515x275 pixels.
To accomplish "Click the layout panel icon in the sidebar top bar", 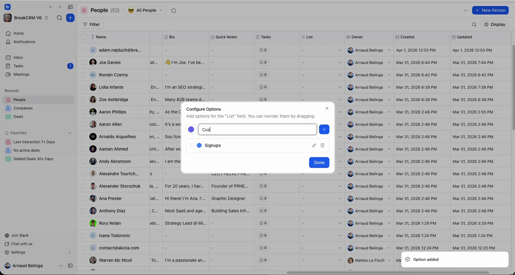I will pos(70,7).
